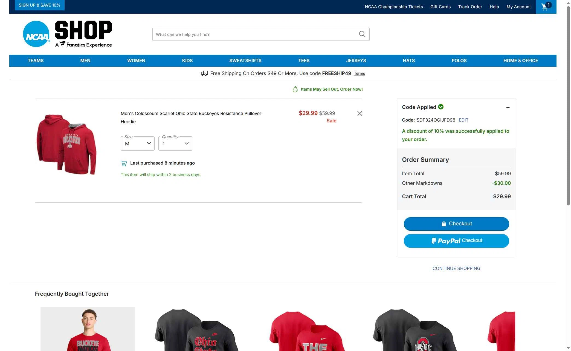Select the JERSEYS category in navigation

356,61
